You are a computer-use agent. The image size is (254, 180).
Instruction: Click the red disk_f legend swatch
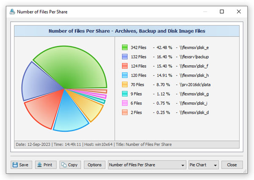[x=124, y=66]
